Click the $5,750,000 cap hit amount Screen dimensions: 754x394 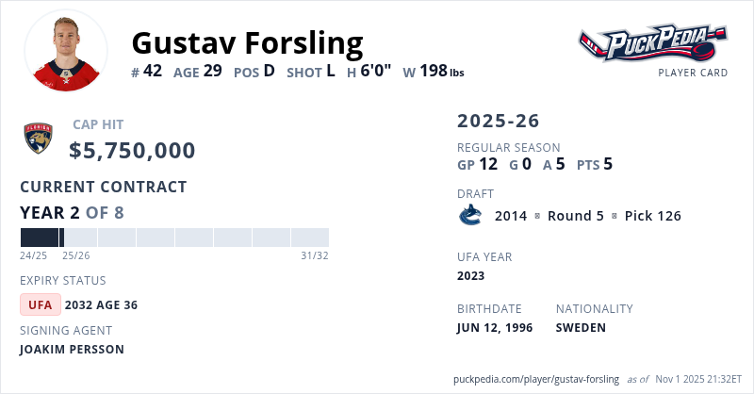pyautogui.click(x=133, y=151)
